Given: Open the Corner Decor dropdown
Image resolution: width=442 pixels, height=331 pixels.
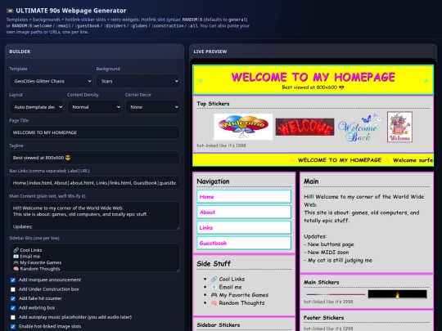Looking at the screenshot, I should (x=152, y=107).
